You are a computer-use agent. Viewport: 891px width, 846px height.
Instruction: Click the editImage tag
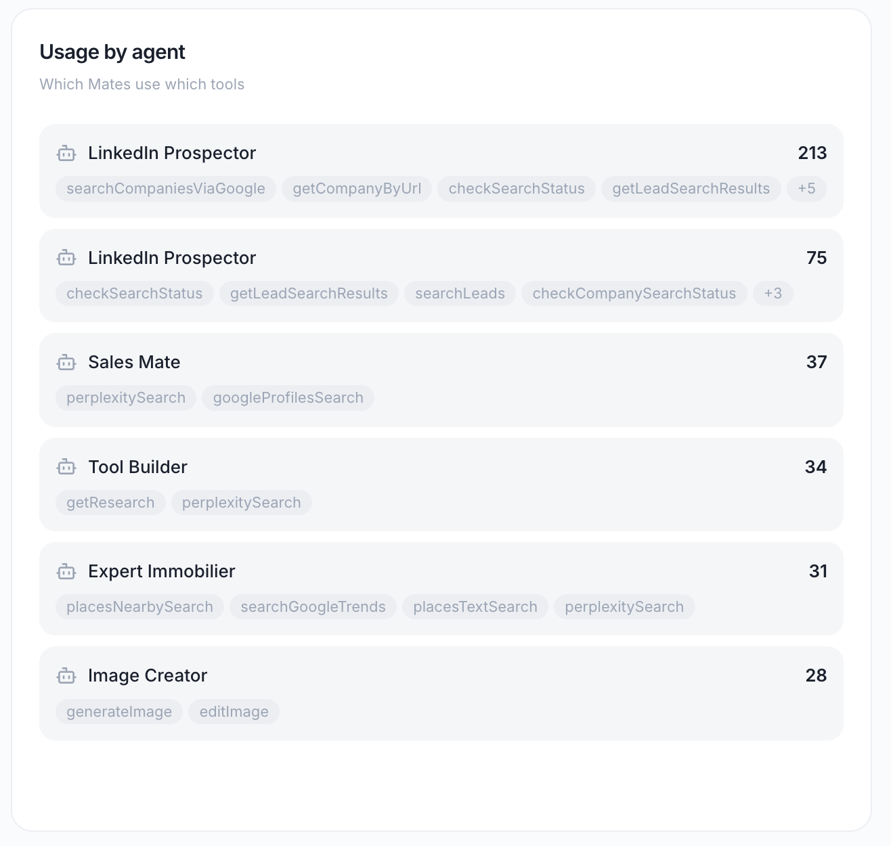234,712
